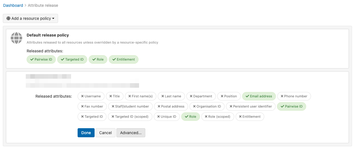Go to the Dashboard breadcrumb link
The width and height of the screenshot is (356, 150).
pos(13,5)
